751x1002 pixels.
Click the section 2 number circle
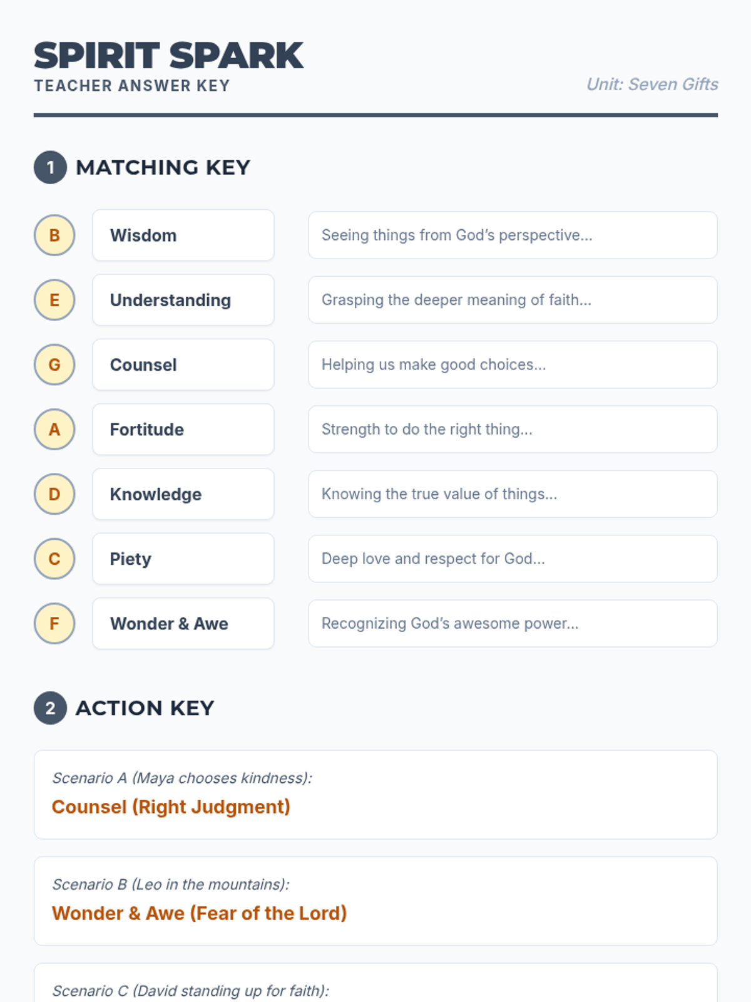[x=50, y=708]
